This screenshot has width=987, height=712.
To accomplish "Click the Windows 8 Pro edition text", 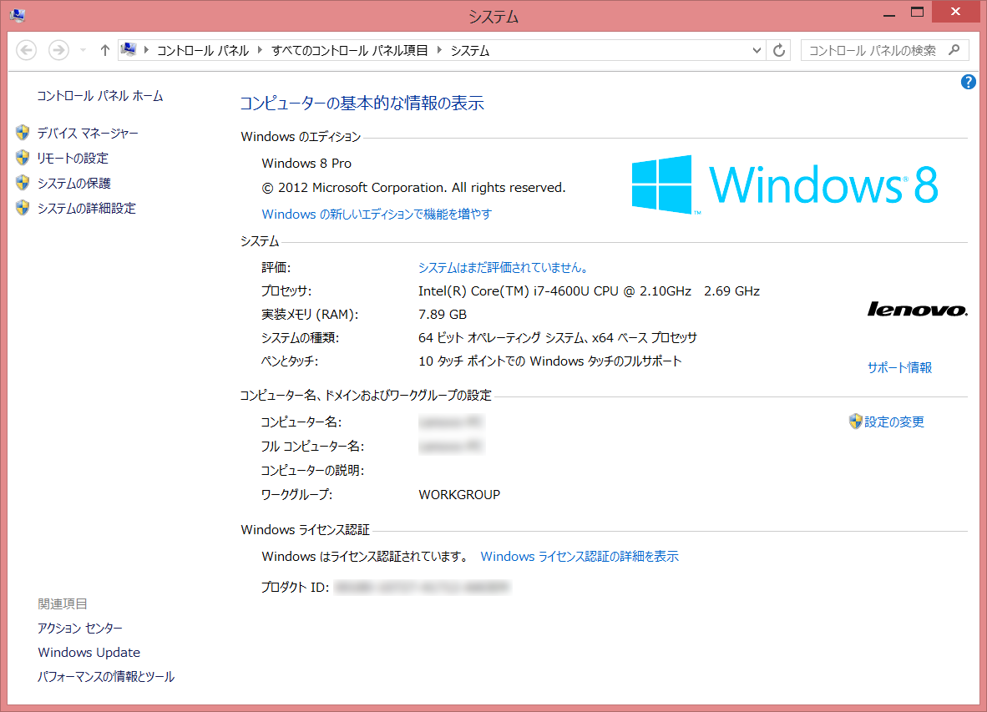I will click(x=306, y=164).
